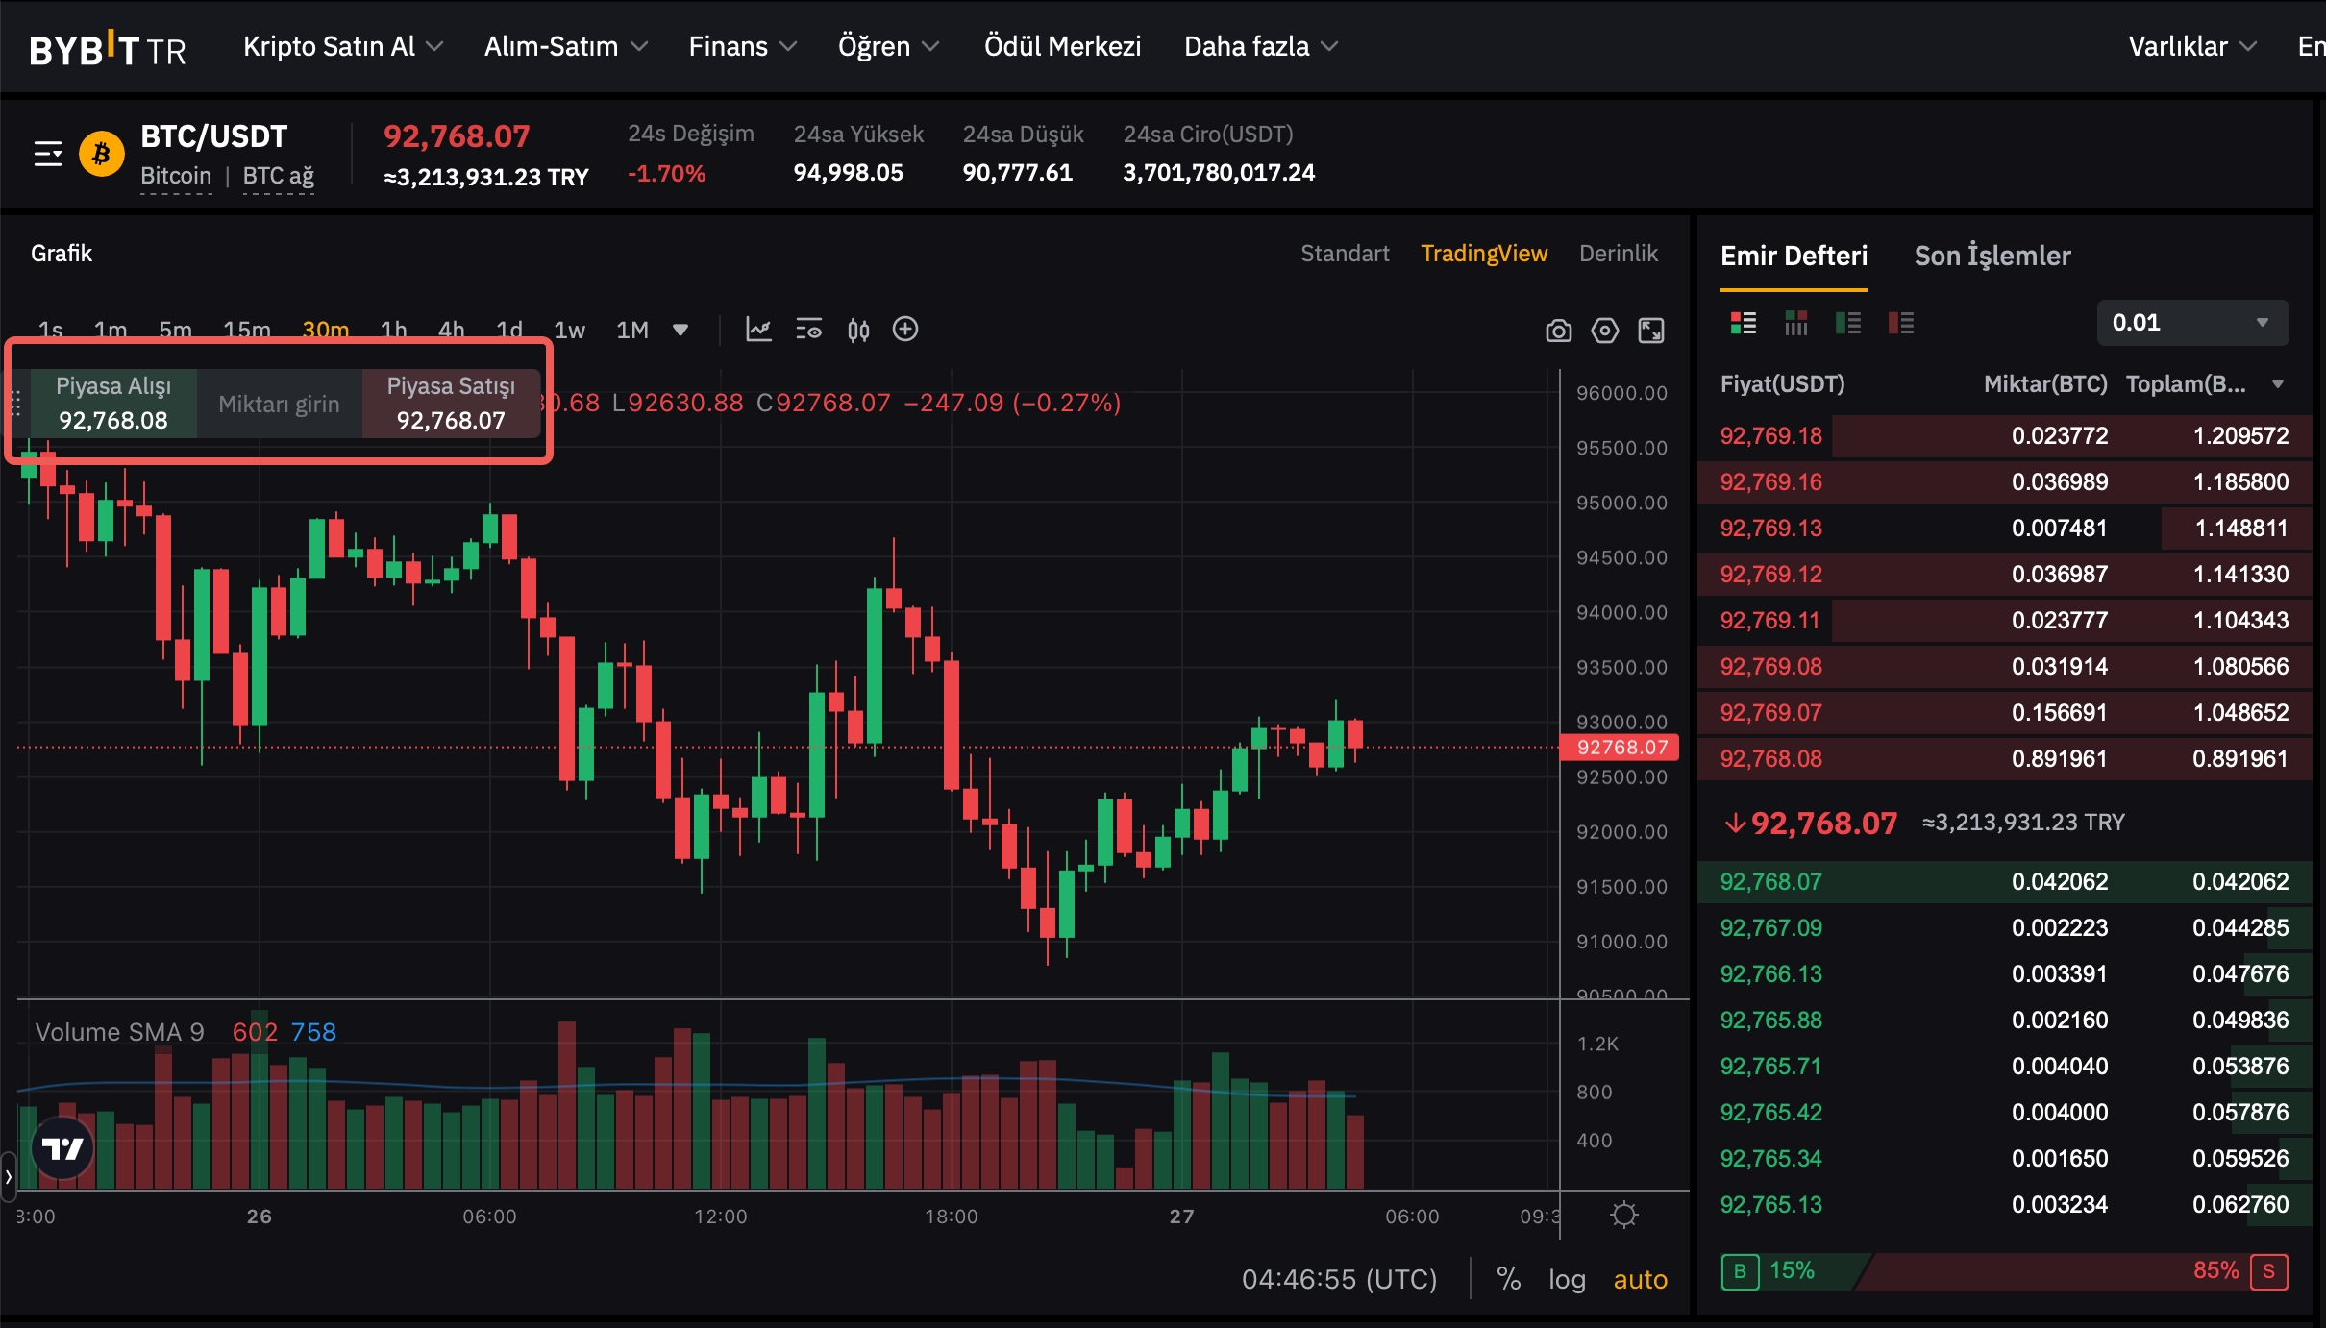Click the Piyasa Alışı buy button
Image resolution: width=2326 pixels, height=1328 pixels.
pos(113,404)
